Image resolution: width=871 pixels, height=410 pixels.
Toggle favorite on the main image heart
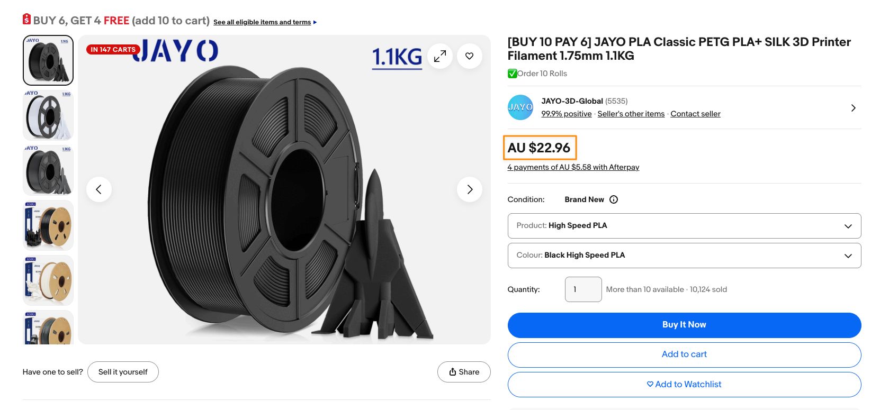coord(469,56)
